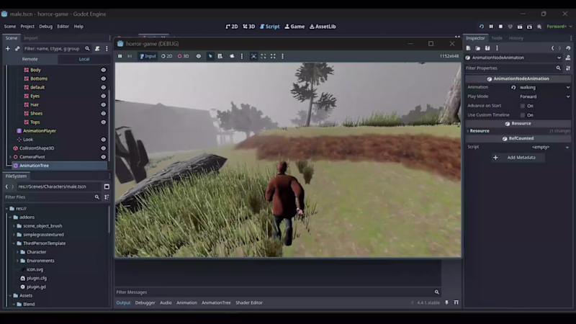Switch to the History tab
Image resolution: width=576 pixels, height=324 pixels.
516,38
